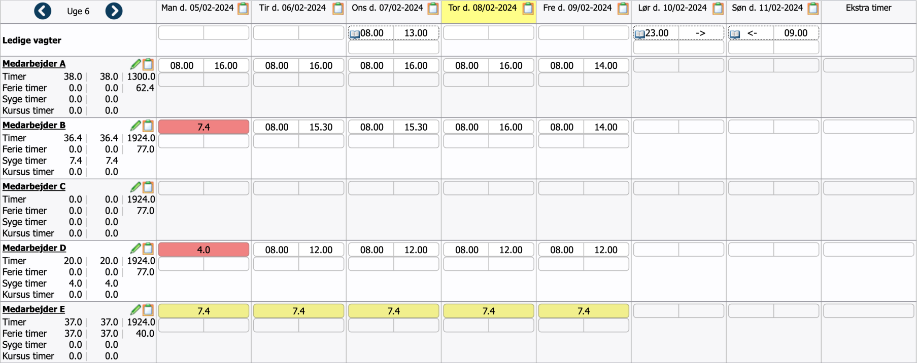Go to previous week with left arrow

[43, 11]
